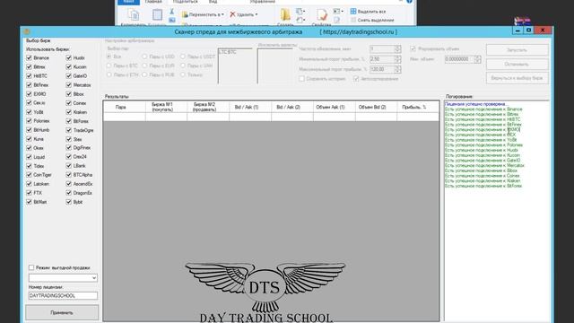This screenshot has width=574, height=323.
Task: Click the Объем Ask (1) column header
Action: (334, 107)
